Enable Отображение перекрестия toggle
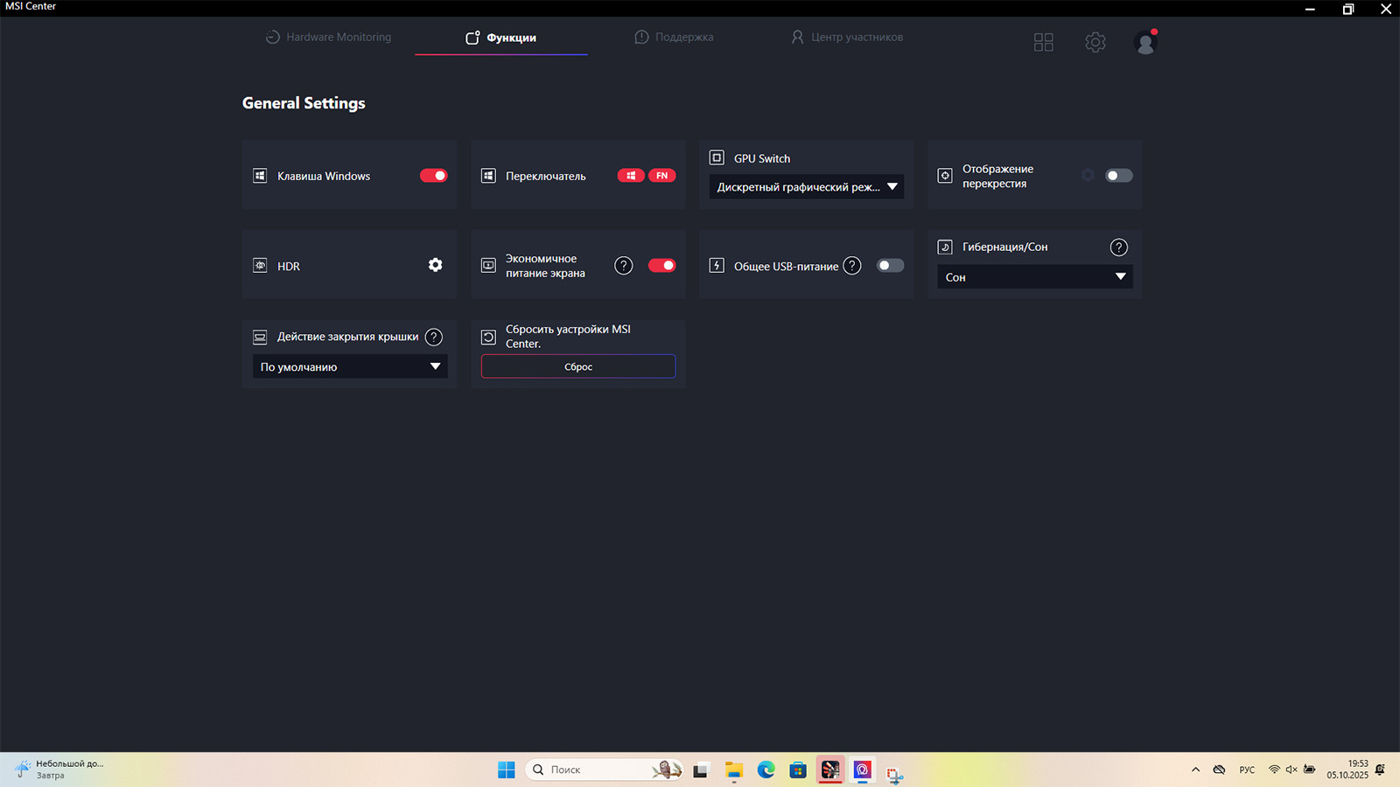The width and height of the screenshot is (1400, 787). (1118, 176)
